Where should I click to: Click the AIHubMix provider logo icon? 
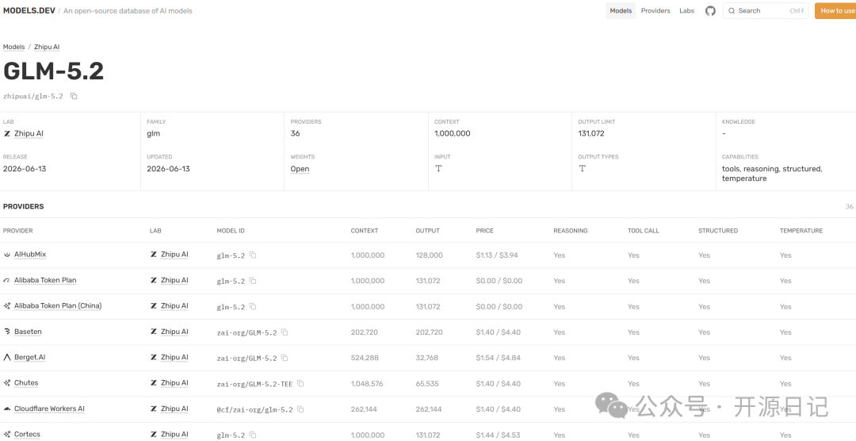point(7,255)
